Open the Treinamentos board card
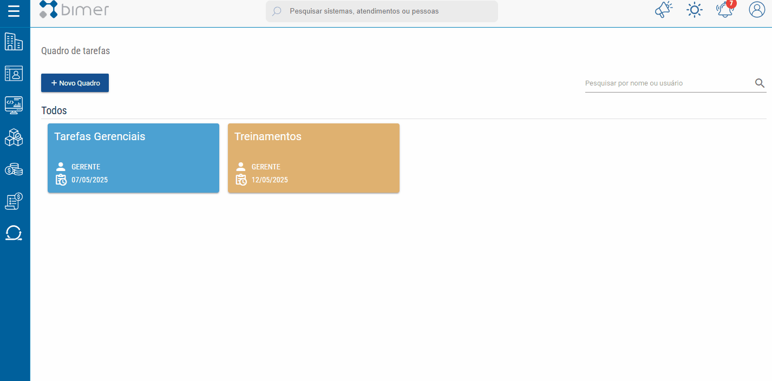772x381 pixels. click(313, 158)
